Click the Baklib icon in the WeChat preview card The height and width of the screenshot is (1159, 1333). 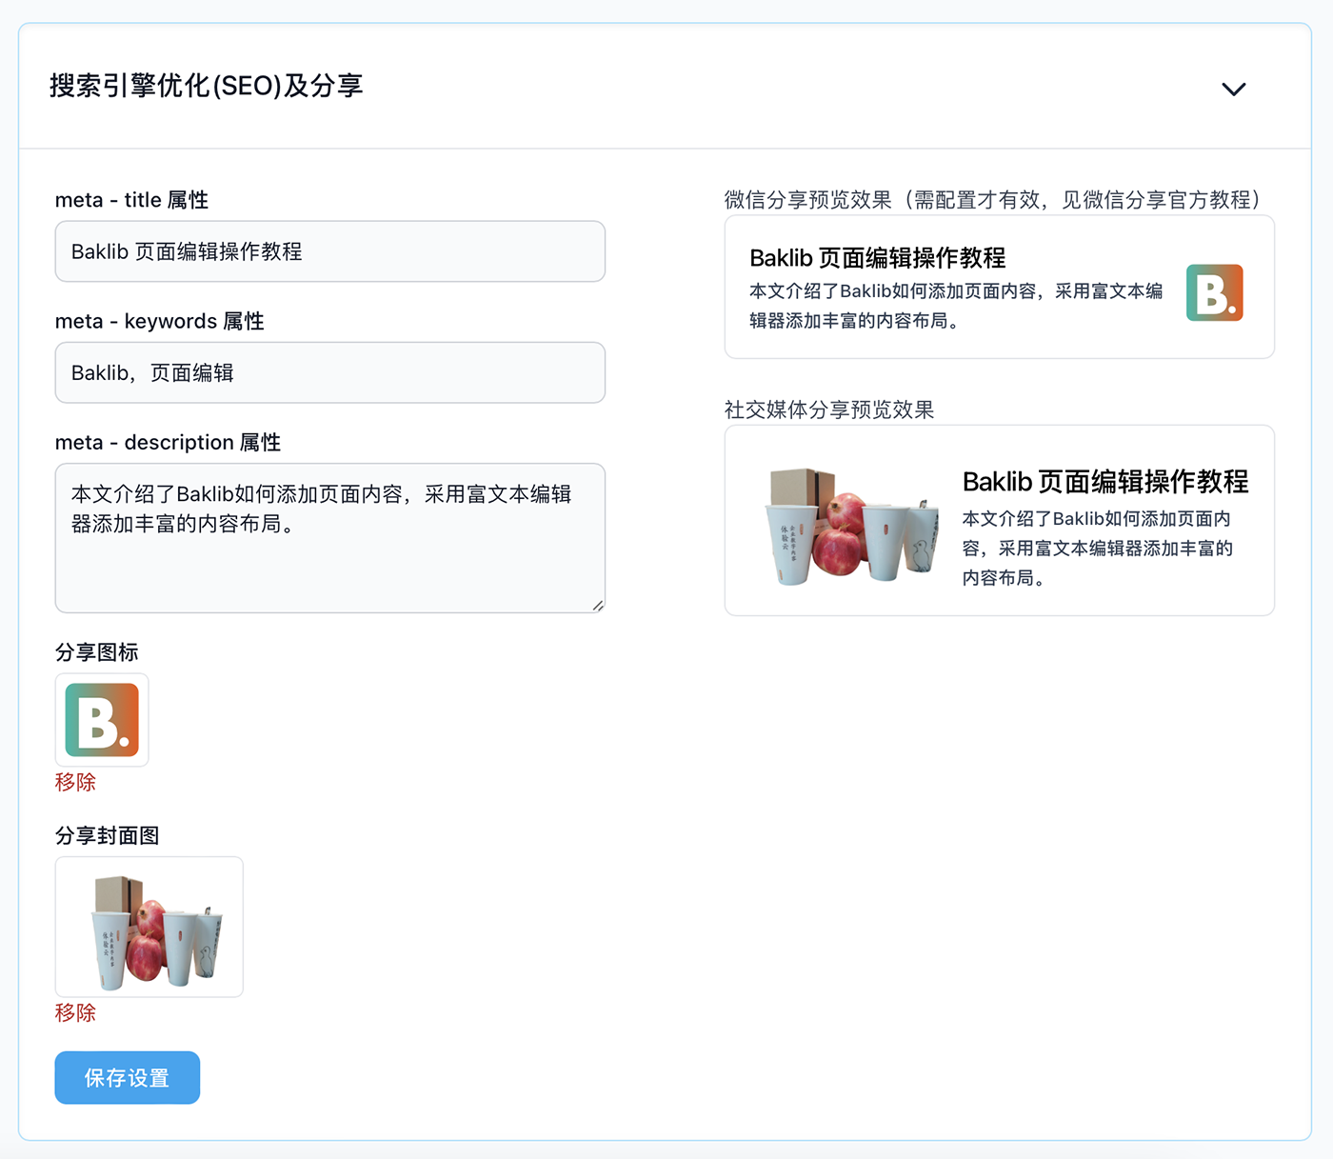pyautogui.click(x=1214, y=292)
